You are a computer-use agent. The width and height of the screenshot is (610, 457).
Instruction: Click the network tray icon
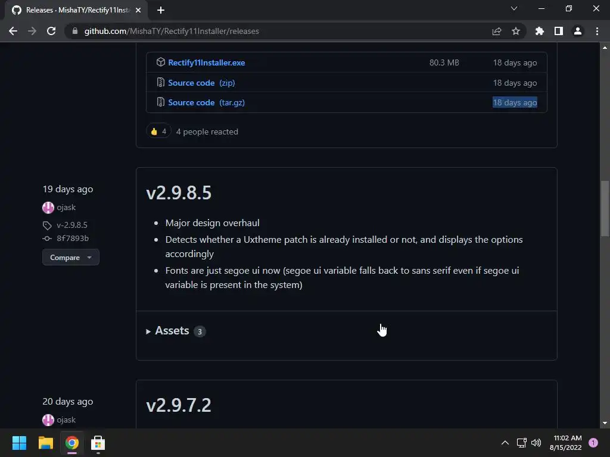[522, 443]
